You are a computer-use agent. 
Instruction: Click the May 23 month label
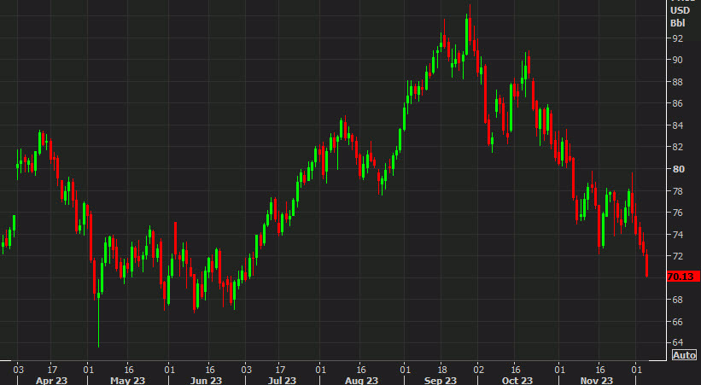(127, 381)
